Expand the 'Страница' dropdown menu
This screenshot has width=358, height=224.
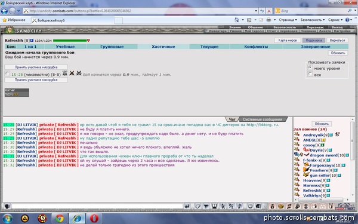pyautogui.click(x=288, y=20)
